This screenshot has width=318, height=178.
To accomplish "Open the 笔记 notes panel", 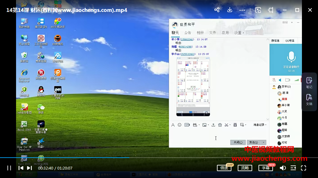I will [309, 83].
